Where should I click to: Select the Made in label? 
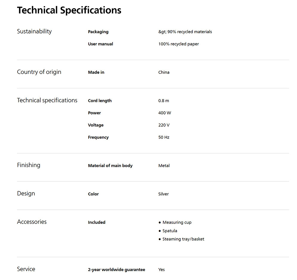click(x=96, y=72)
